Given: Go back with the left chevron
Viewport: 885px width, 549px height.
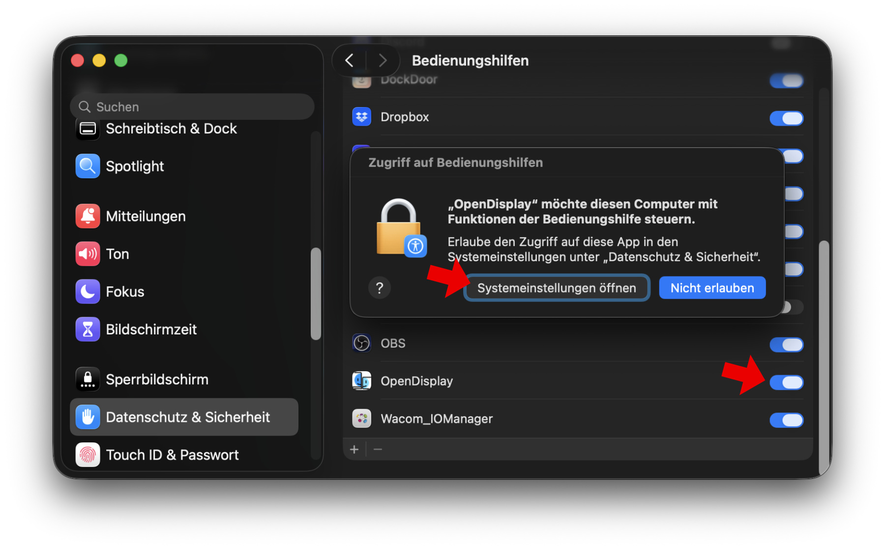Looking at the screenshot, I should click(350, 60).
